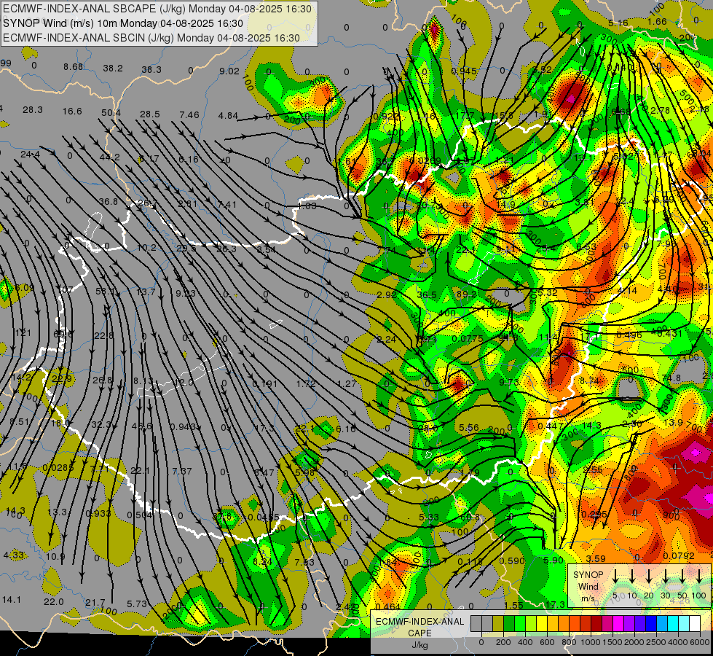Click the 21.7 value on map
This screenshot has width=713, height=656.
coord(95,603)
